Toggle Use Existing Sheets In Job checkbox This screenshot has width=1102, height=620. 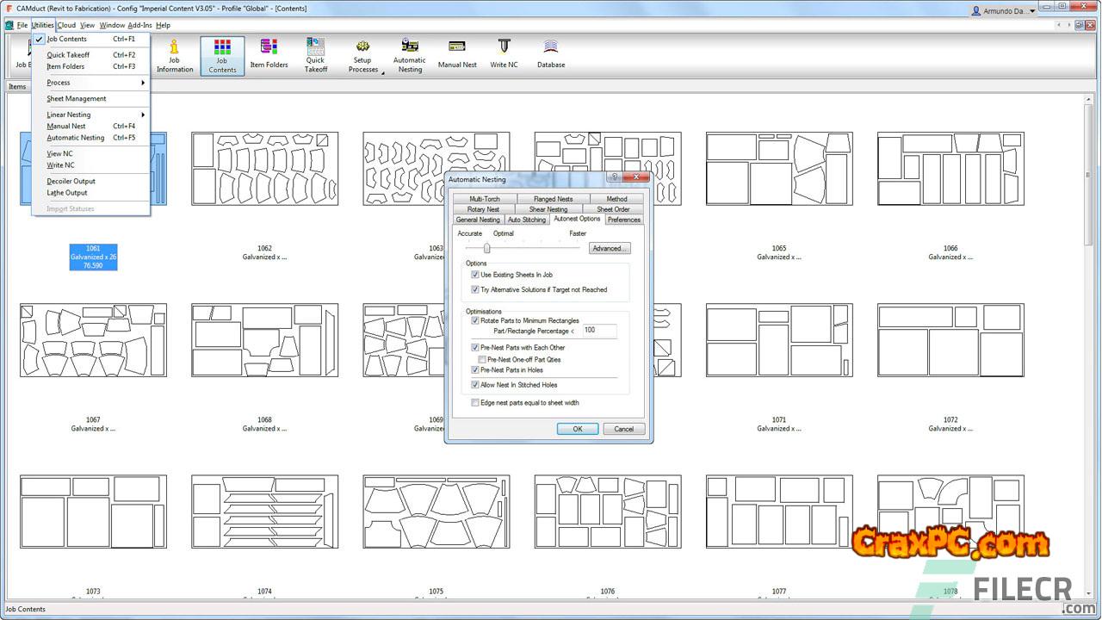(475, 275)
